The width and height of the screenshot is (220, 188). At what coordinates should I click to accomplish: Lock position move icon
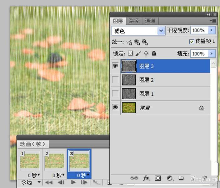click(146, 53)
